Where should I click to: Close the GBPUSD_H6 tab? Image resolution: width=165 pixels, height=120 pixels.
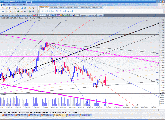(81, 115)
